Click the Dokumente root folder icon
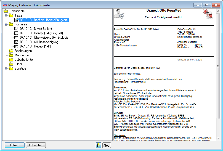223x151 pixels. [6, 11]
